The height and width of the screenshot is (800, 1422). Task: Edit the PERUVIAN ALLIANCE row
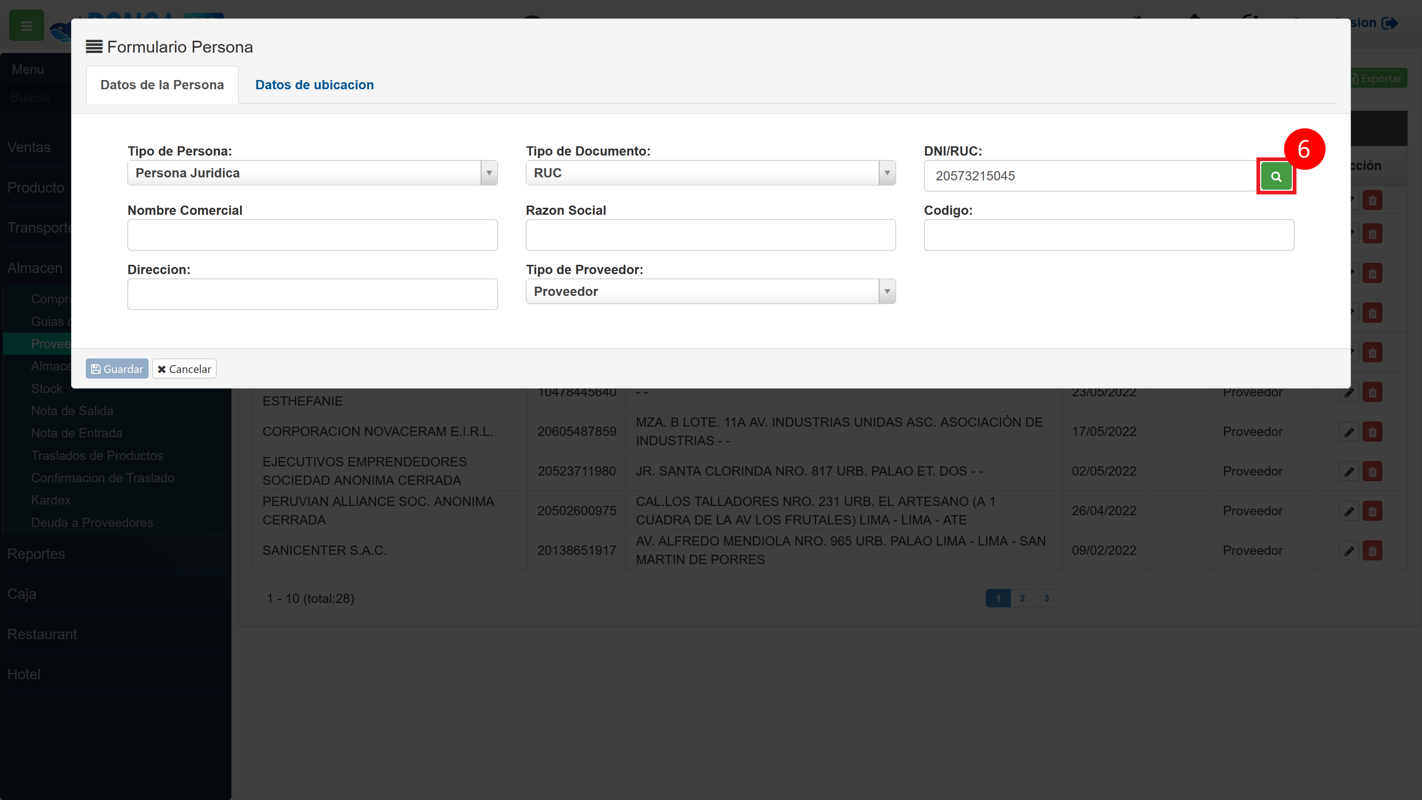point(1349,511)
